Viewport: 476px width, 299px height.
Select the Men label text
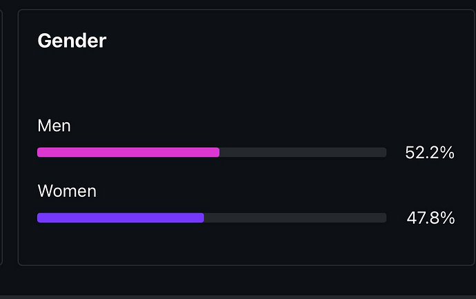pyautogui.click(x=54, y=126)
